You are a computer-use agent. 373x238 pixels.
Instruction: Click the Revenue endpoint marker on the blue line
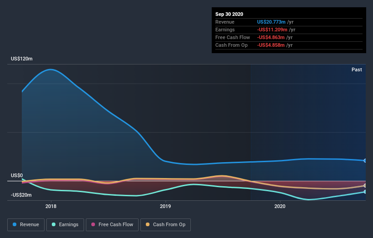pos(365,161)
